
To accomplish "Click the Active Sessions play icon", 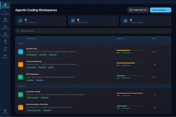I will [20, 21].
